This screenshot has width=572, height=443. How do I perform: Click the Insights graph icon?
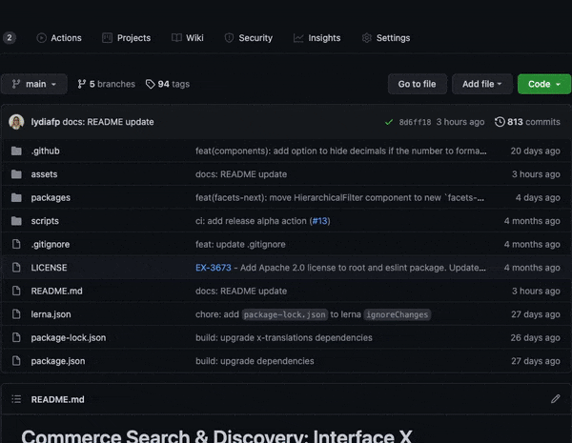click(298, 38)
